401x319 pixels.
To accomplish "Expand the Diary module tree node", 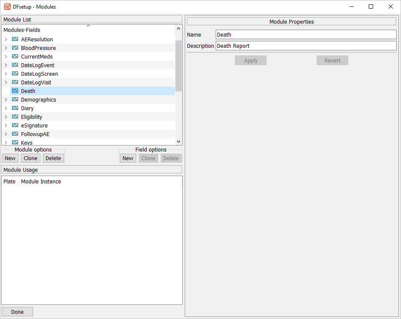I will tap(6, 108).
